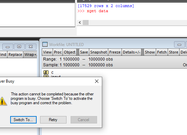Open the View menu in workfile
Image resolution: width=187 pixels, height=135 pixels.
pyautogui.click(x=47, y=52)
